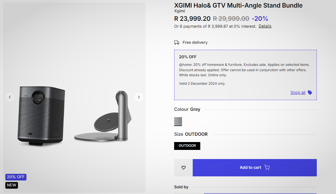
Task: Click the 20% OFF promotion heading
Action: tap(188, 57)
